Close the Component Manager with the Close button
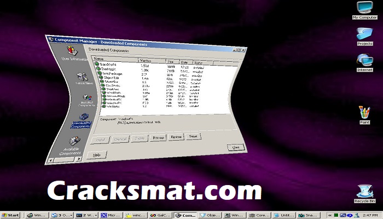The height and width of the screenshot is (219, 383). click(236, 147)
